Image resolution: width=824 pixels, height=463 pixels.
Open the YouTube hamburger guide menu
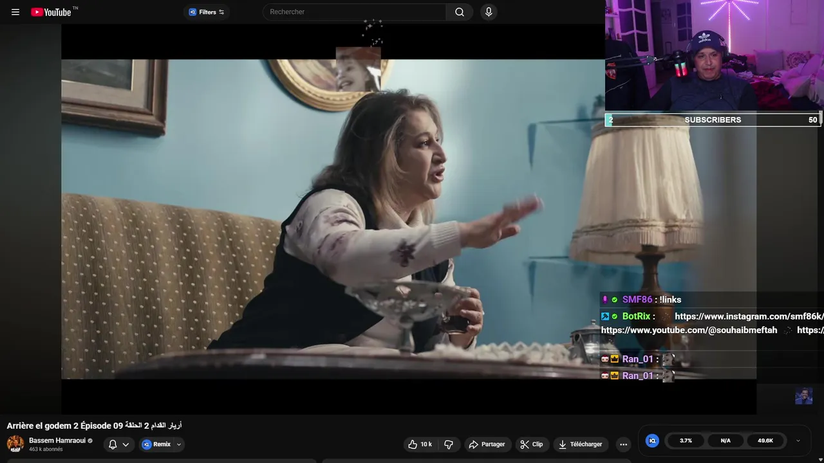(x=15, y=12)
